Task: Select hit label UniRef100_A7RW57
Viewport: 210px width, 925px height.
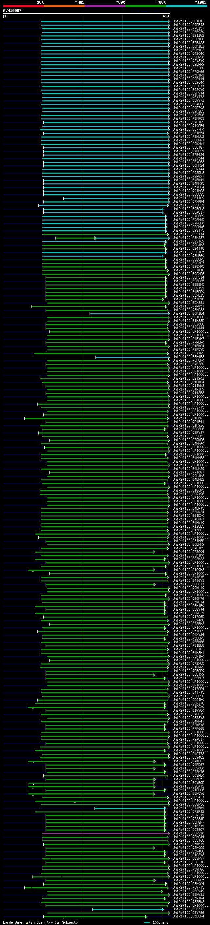Action: point(188,307)
